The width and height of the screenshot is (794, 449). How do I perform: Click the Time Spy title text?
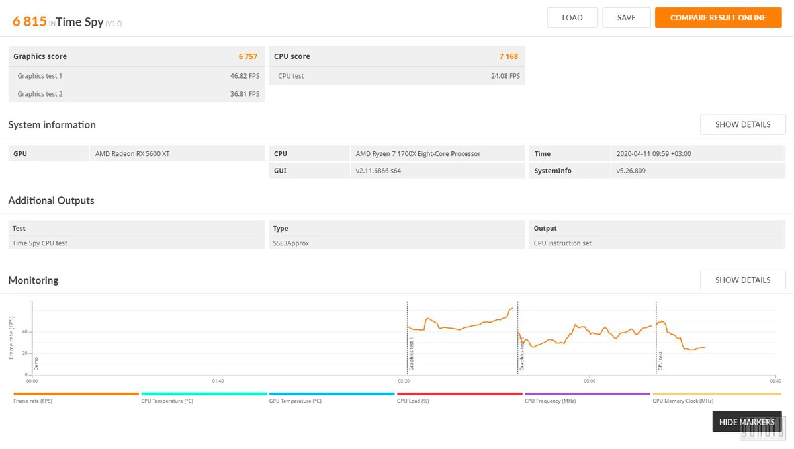click(79, 22)
